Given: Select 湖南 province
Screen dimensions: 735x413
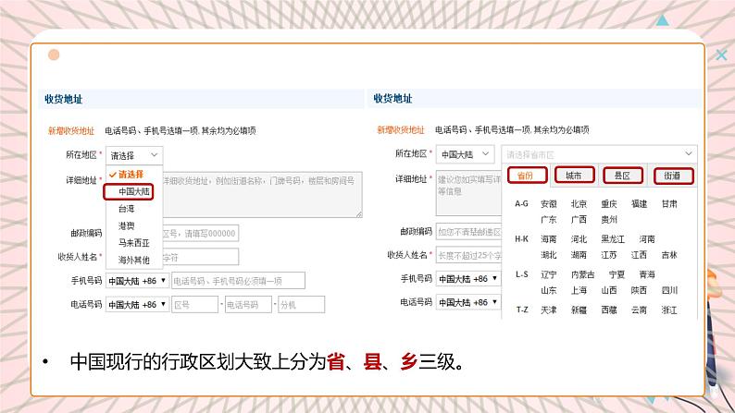Looking at the screenshot, I should click(579, 255).
